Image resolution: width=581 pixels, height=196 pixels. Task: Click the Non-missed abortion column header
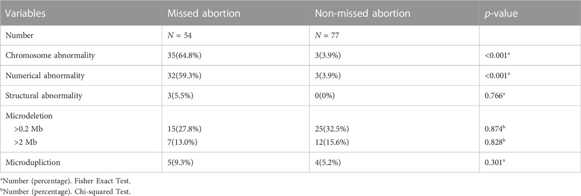(x=363, y=13)
